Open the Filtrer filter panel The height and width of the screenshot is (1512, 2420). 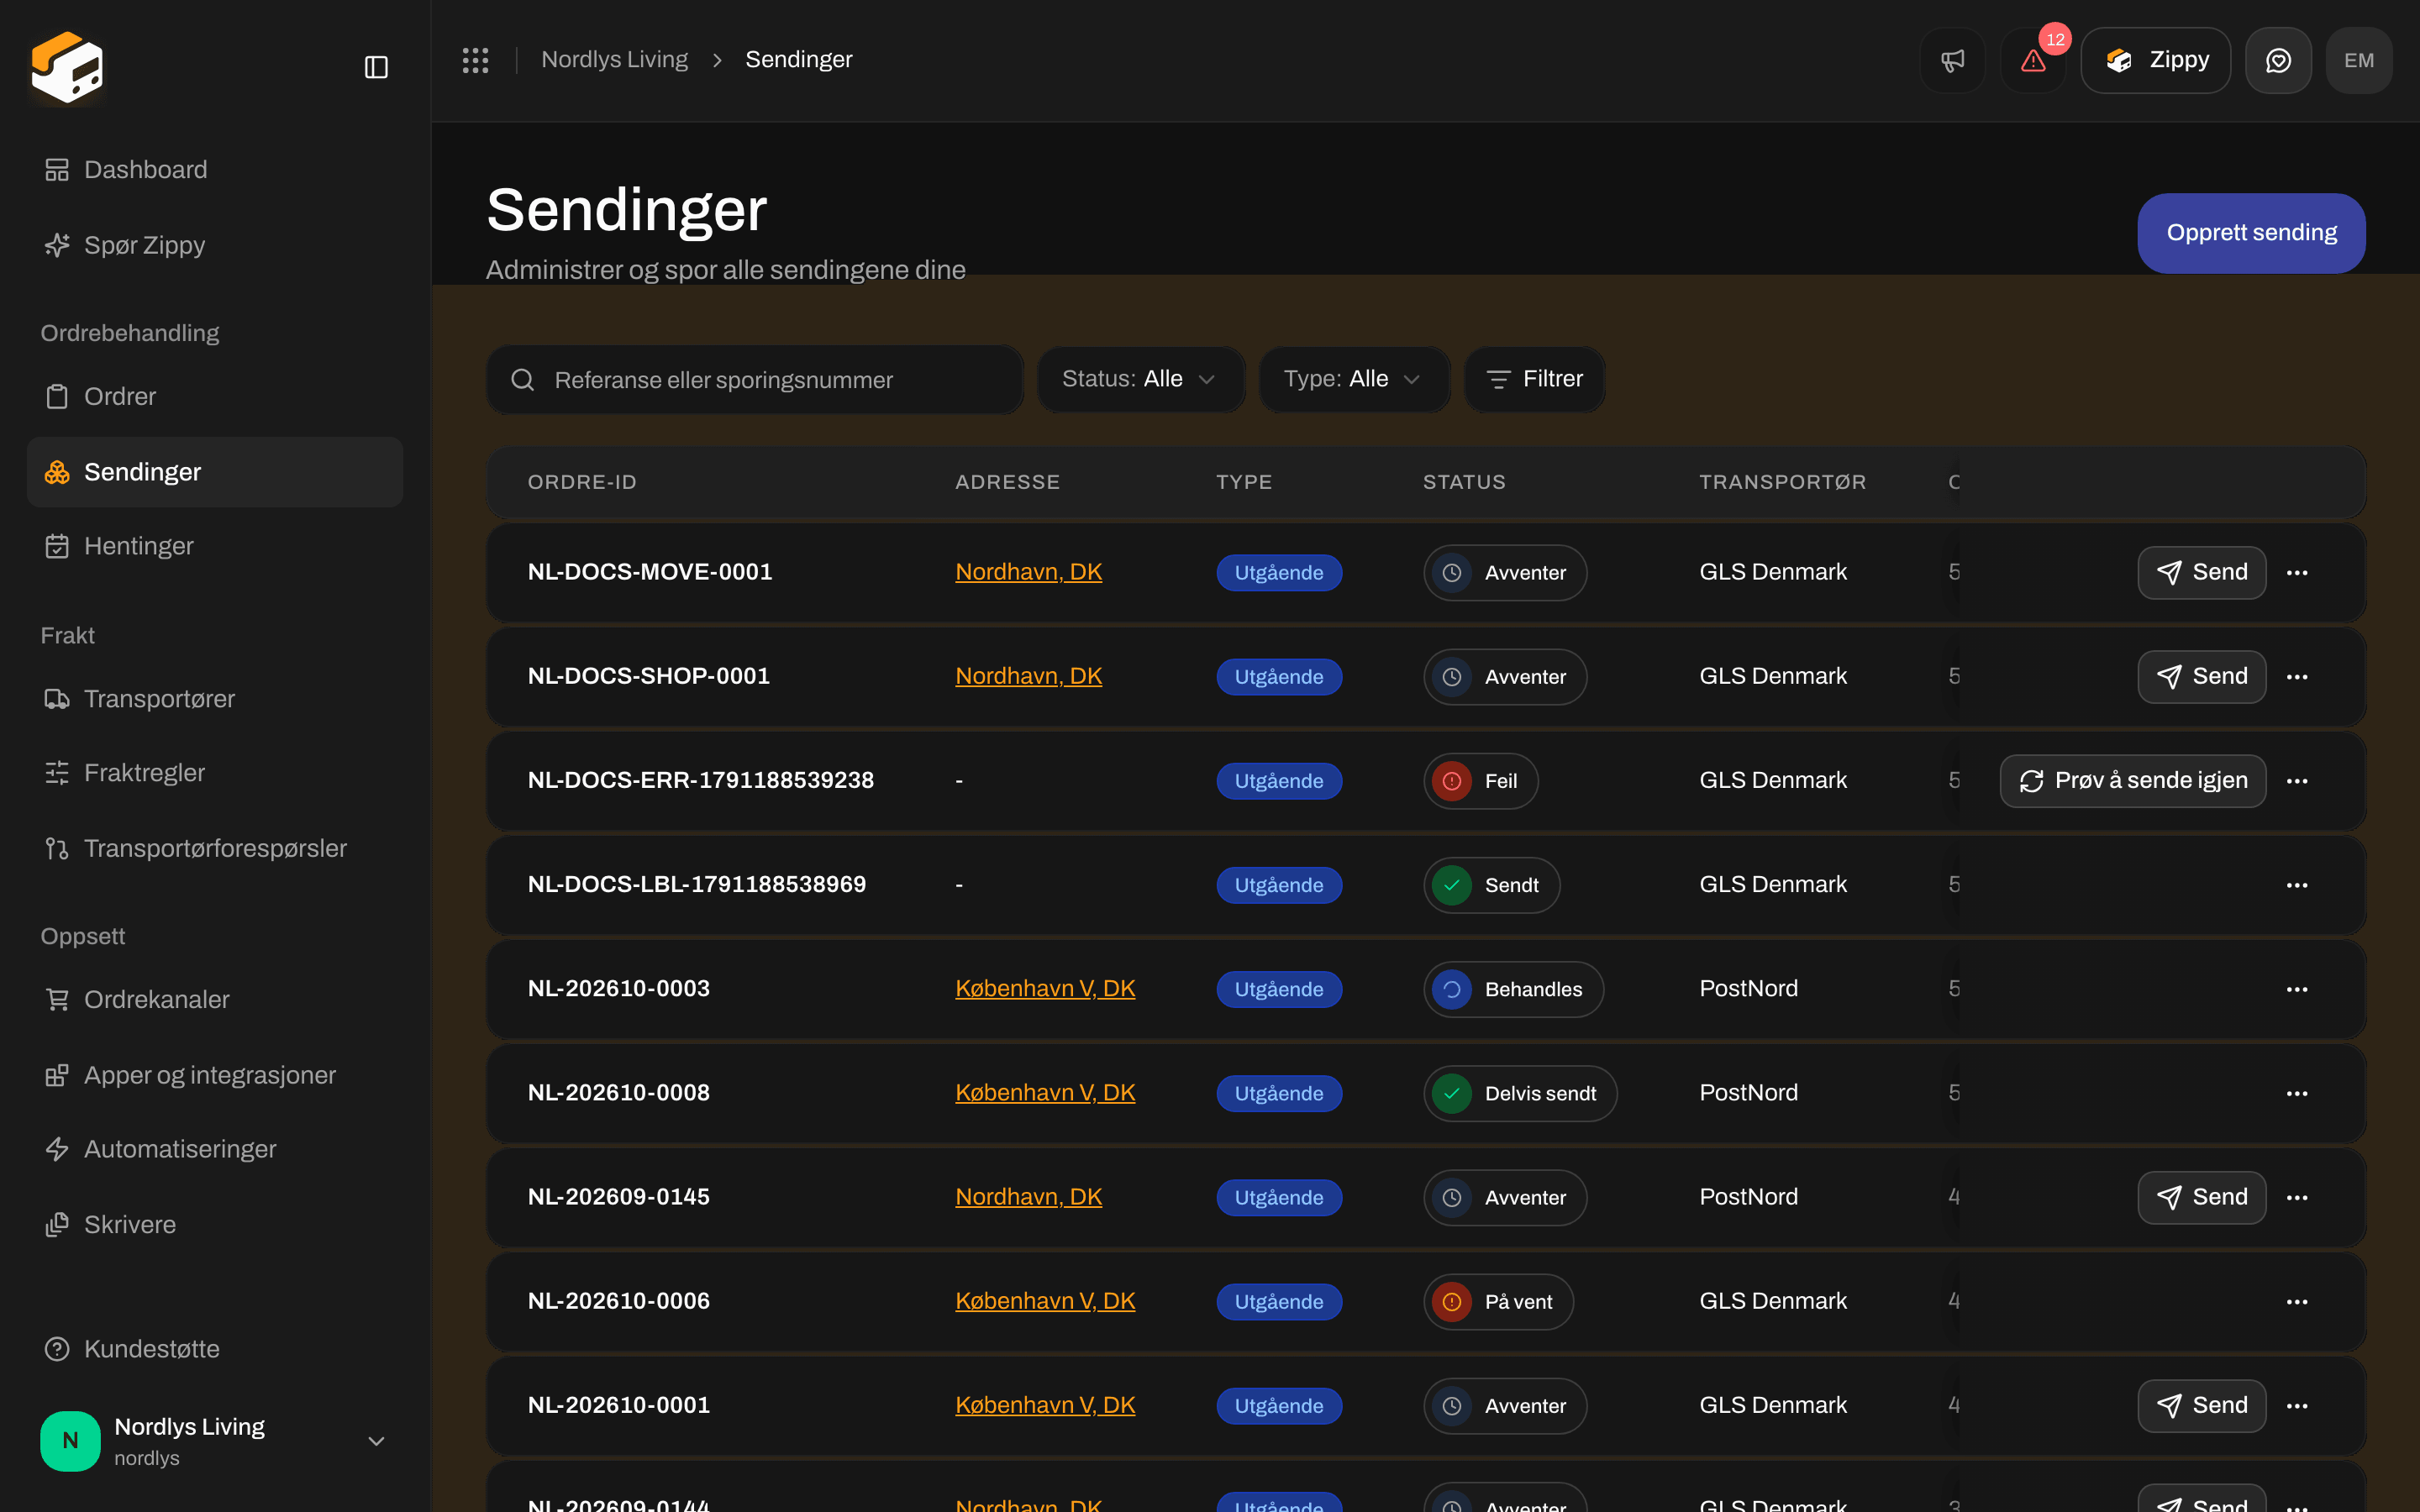tap(1534, 379)
